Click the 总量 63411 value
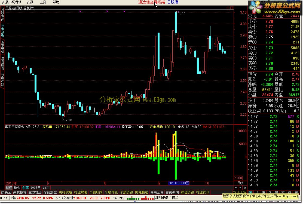 (267, 90)
